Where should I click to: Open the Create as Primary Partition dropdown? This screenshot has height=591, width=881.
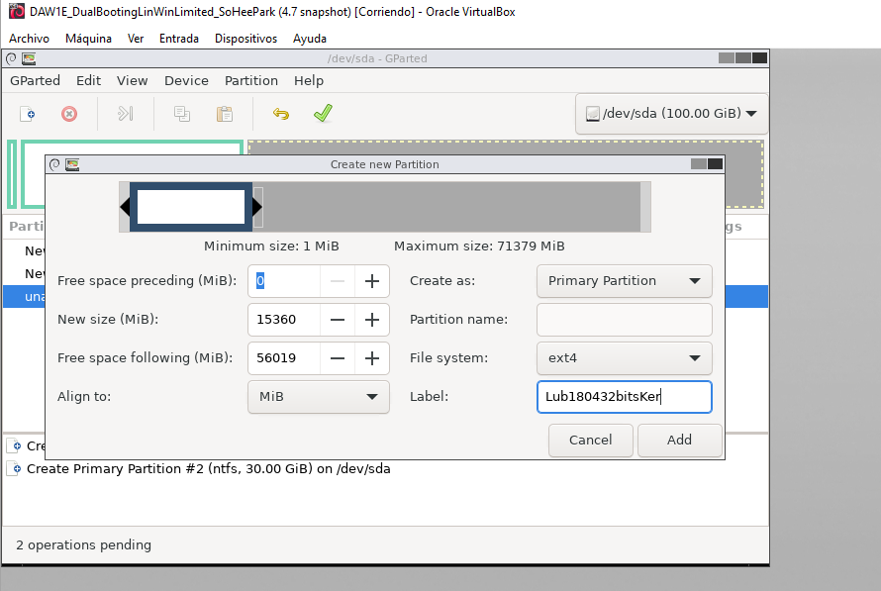tap(625, 281)
